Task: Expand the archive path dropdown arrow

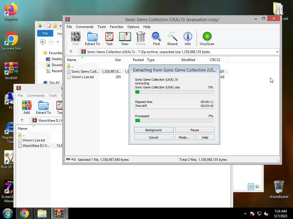Action: (277, 52)
